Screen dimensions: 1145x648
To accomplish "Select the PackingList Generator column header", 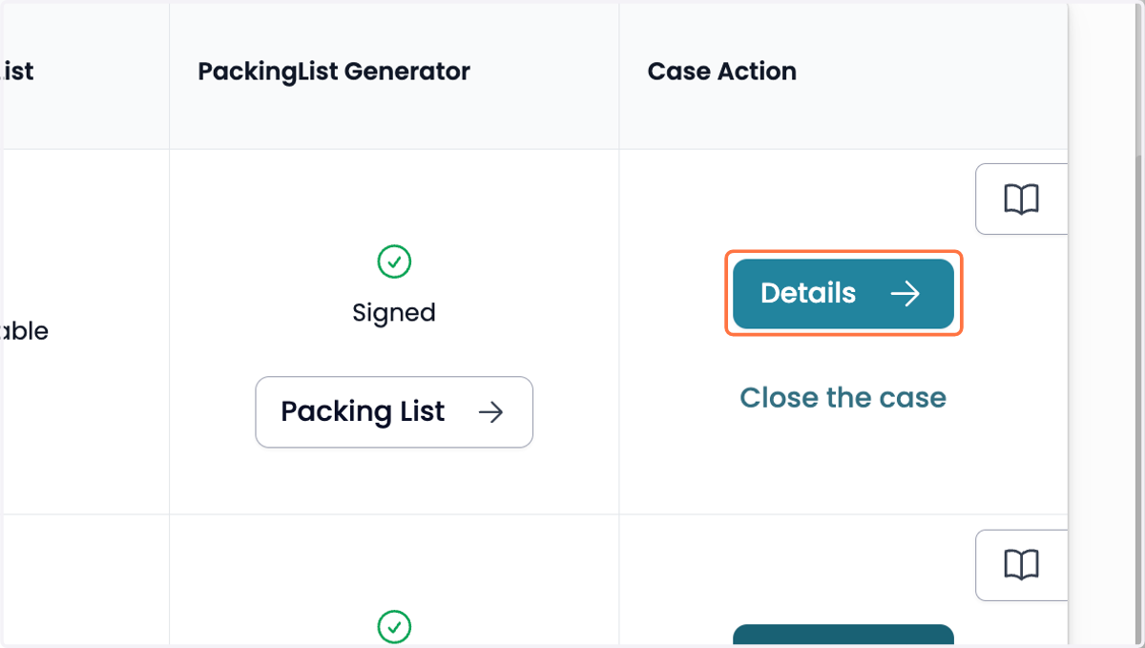I will click(334, 72).
